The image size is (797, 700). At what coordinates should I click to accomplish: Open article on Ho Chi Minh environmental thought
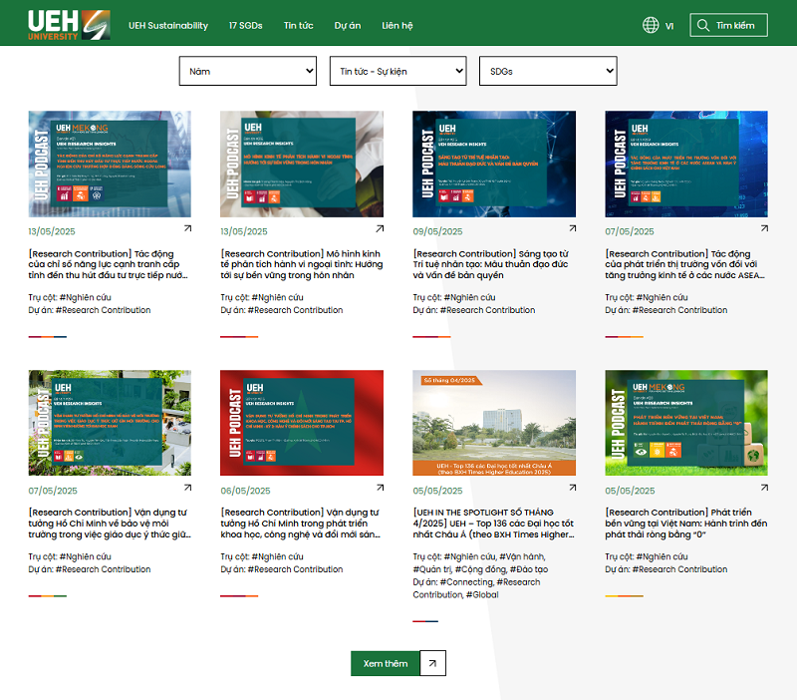pos(110,524)
